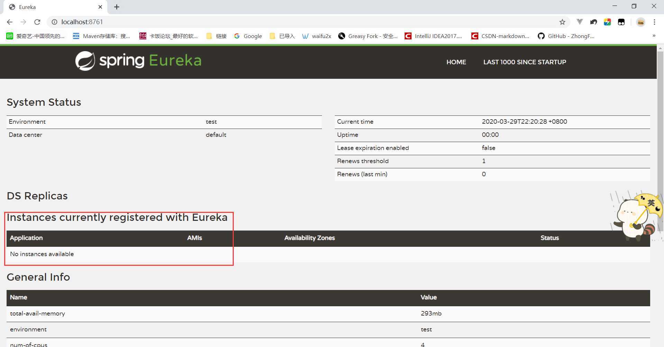Click the Availability Zones column header

pyautogui.click(x=310, y=238)
